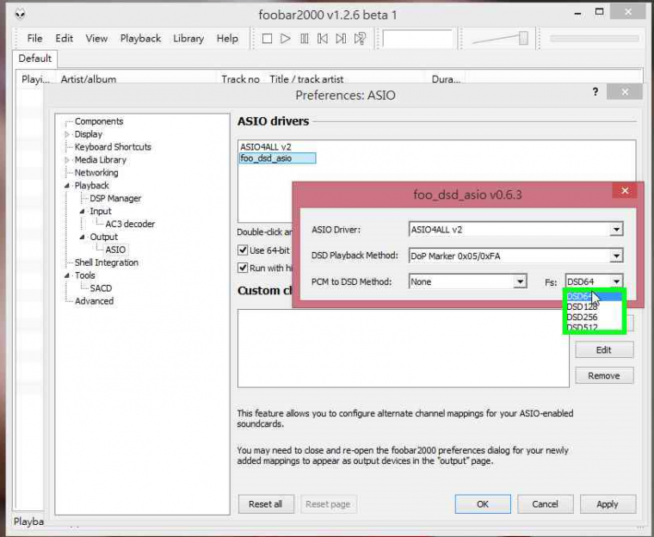Click the Reset all button
This screenshot has width=654, height=537.
[266, 504]
